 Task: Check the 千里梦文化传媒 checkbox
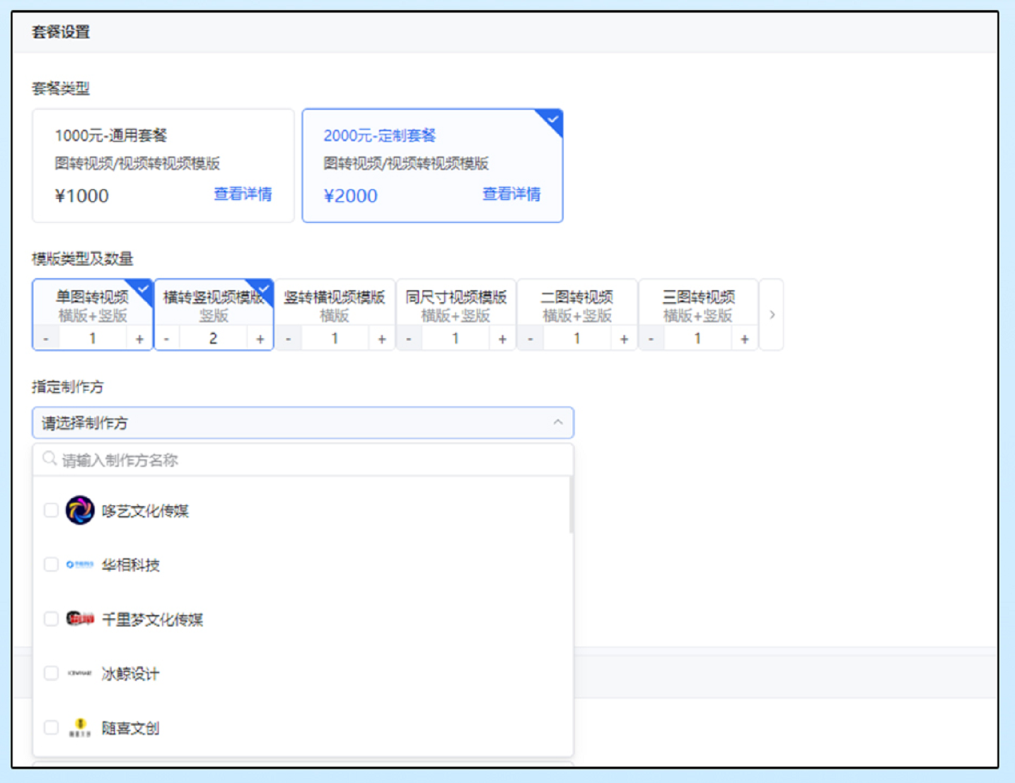click(51, 619)
